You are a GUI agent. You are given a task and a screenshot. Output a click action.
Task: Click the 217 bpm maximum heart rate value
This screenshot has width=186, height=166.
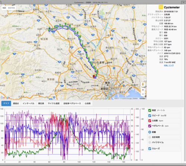pos(168,44)
